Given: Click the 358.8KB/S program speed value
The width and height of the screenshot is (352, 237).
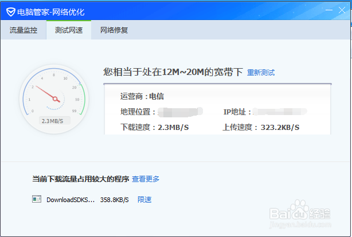Looking at the screenshot, I should click(115, 200).
